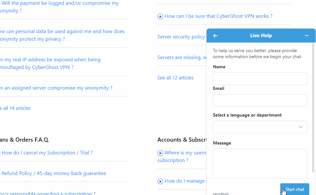Click the Accounts & Subscriptions heading
Viewport: 316px width, 195px height.
coord(182,140)
